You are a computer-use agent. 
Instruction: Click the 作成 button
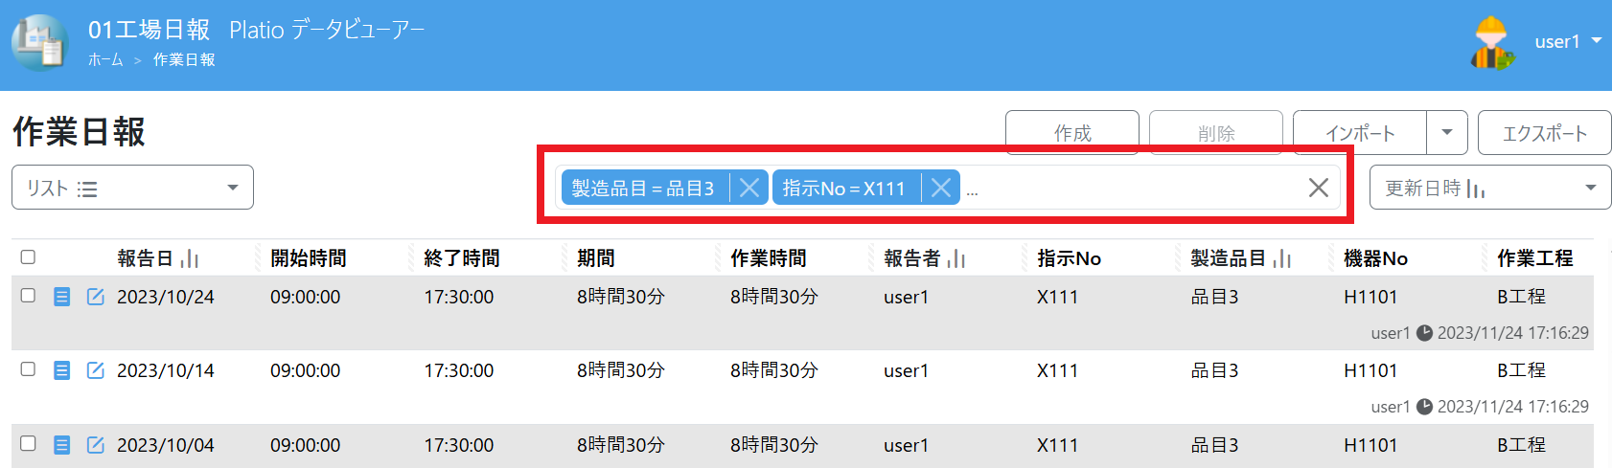coord(1071,133)
